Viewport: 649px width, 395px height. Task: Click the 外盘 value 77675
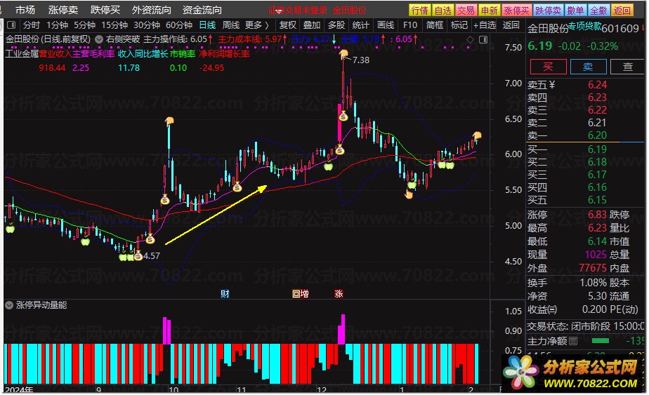(592, 268)
